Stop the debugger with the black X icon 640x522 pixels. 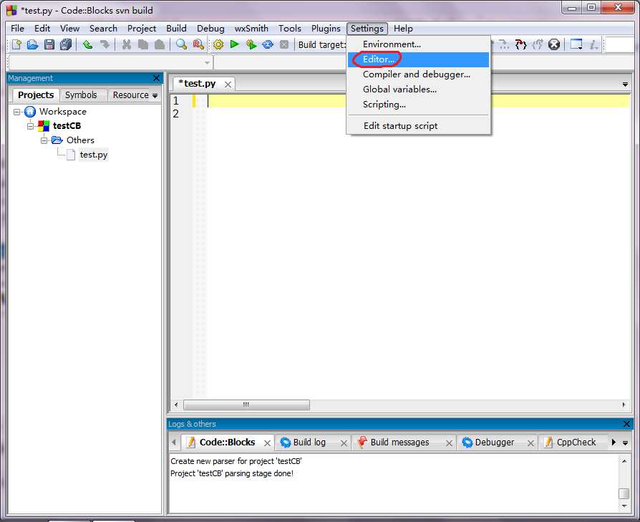pos(554,44)
